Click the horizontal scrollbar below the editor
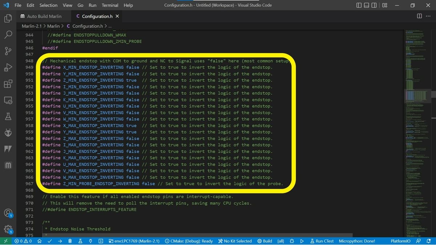This screenshot has height=245, width=436. [x=197, y=235]
